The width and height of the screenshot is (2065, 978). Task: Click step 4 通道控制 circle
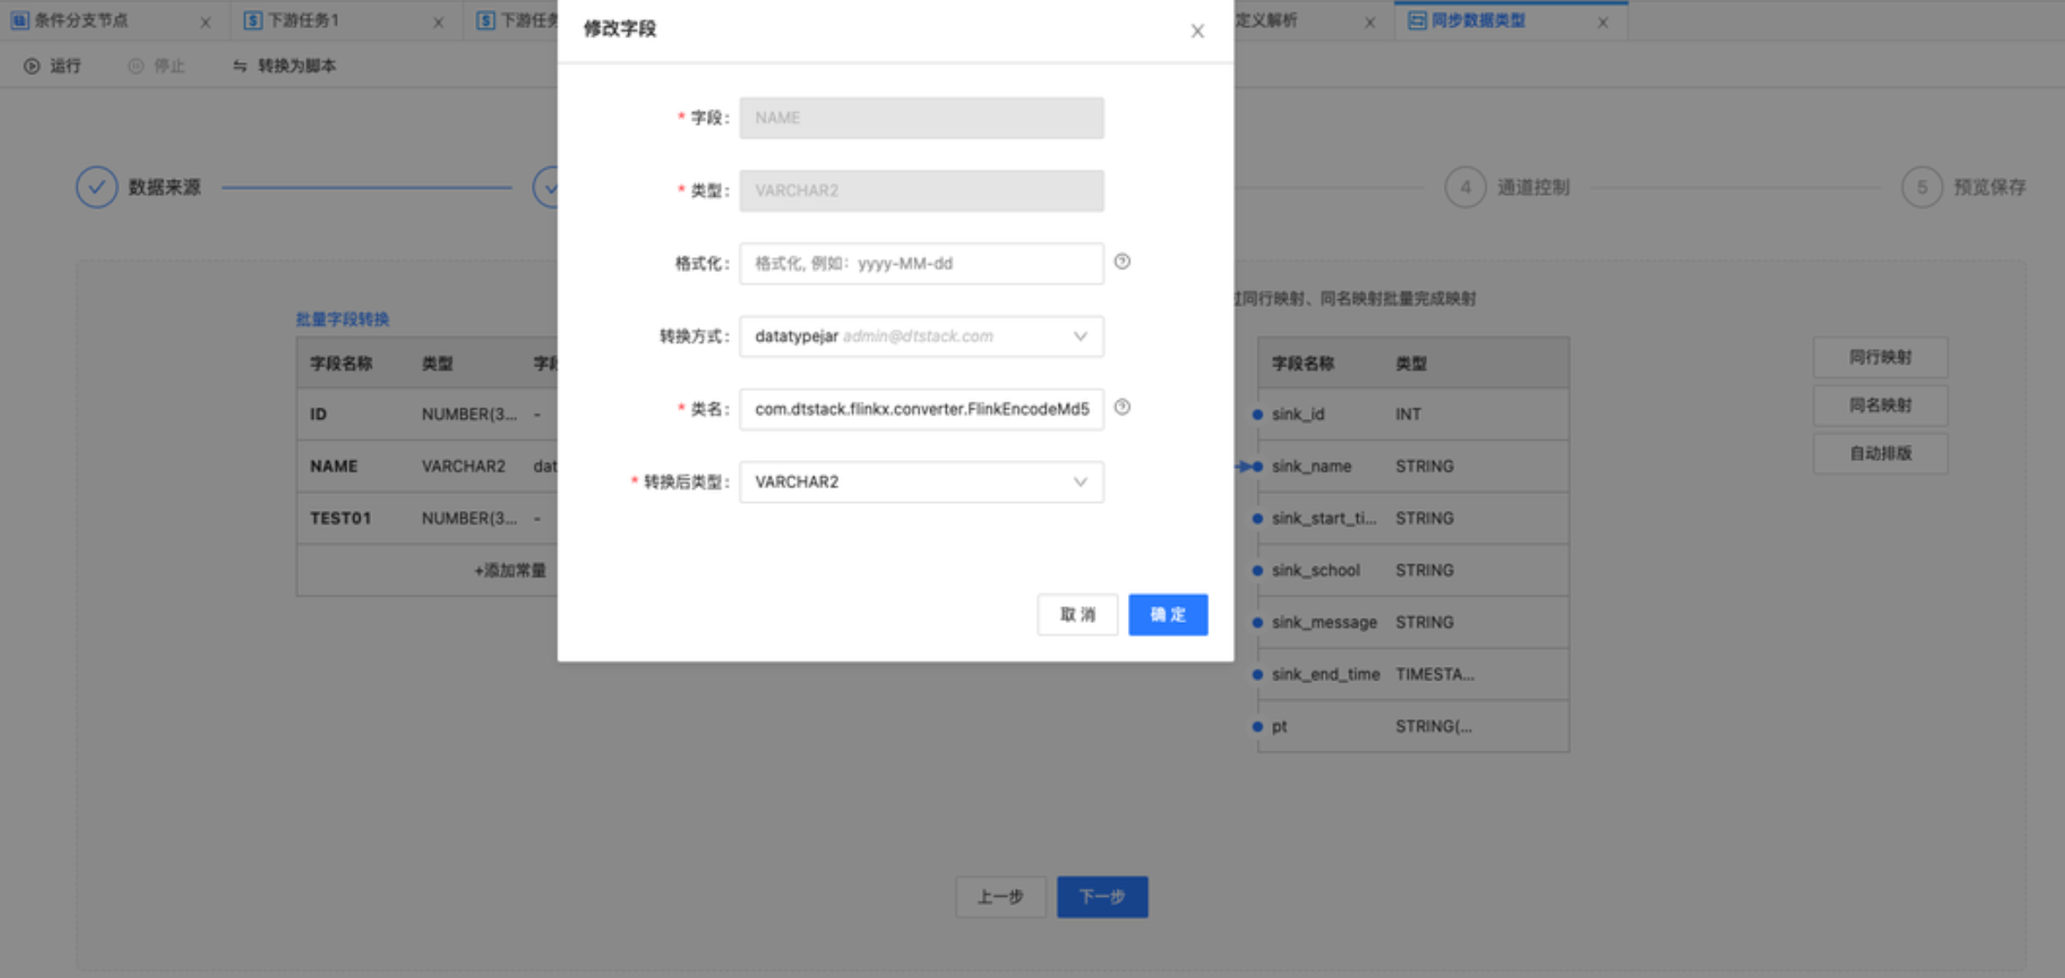pyautogui.click(x=1465, y=187)
